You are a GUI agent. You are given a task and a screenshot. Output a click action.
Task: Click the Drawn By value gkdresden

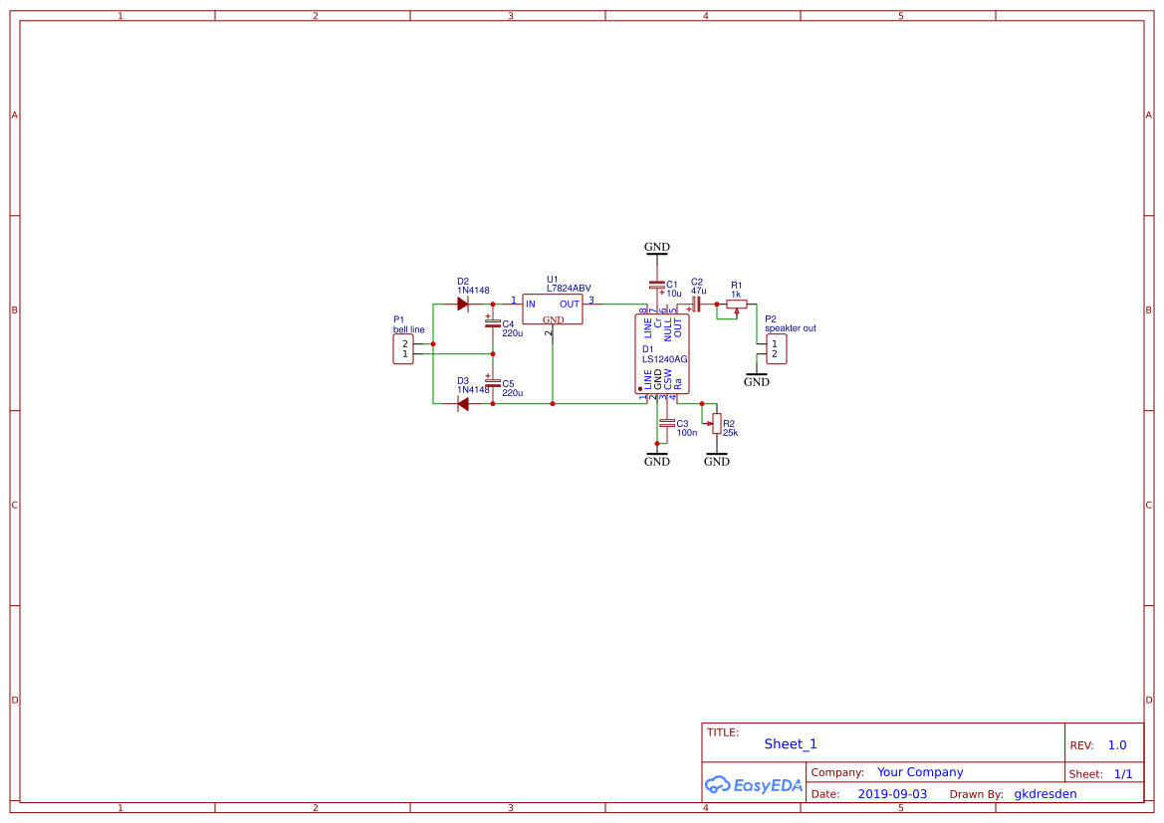click(x=1046, y=794)
